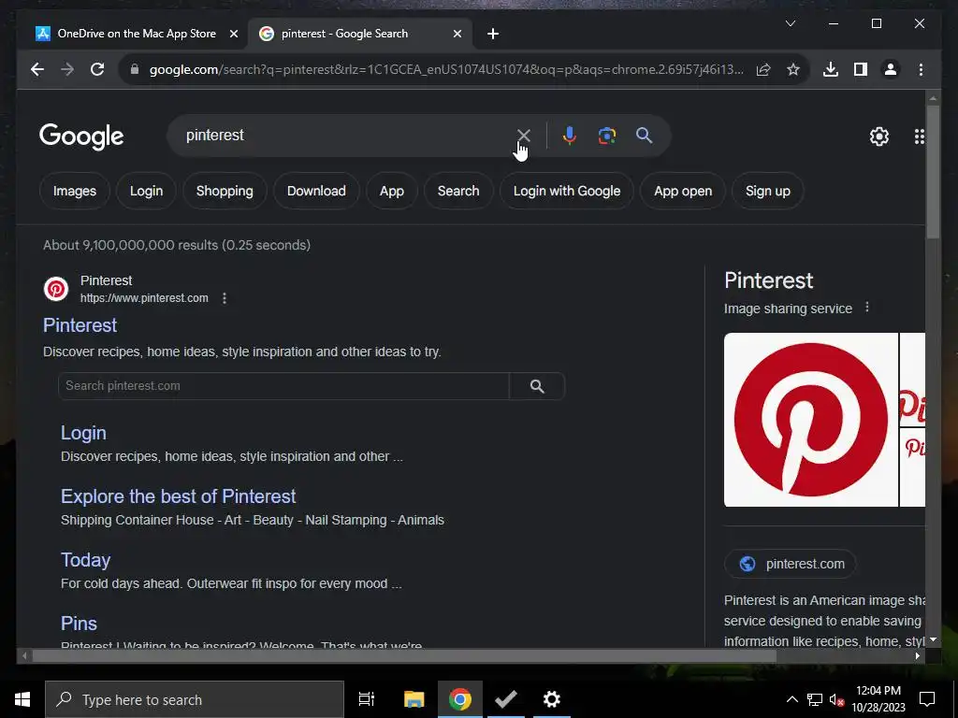Click the Google search text field
This screenshot has height=718, width=958.
(x=348, y=136)
